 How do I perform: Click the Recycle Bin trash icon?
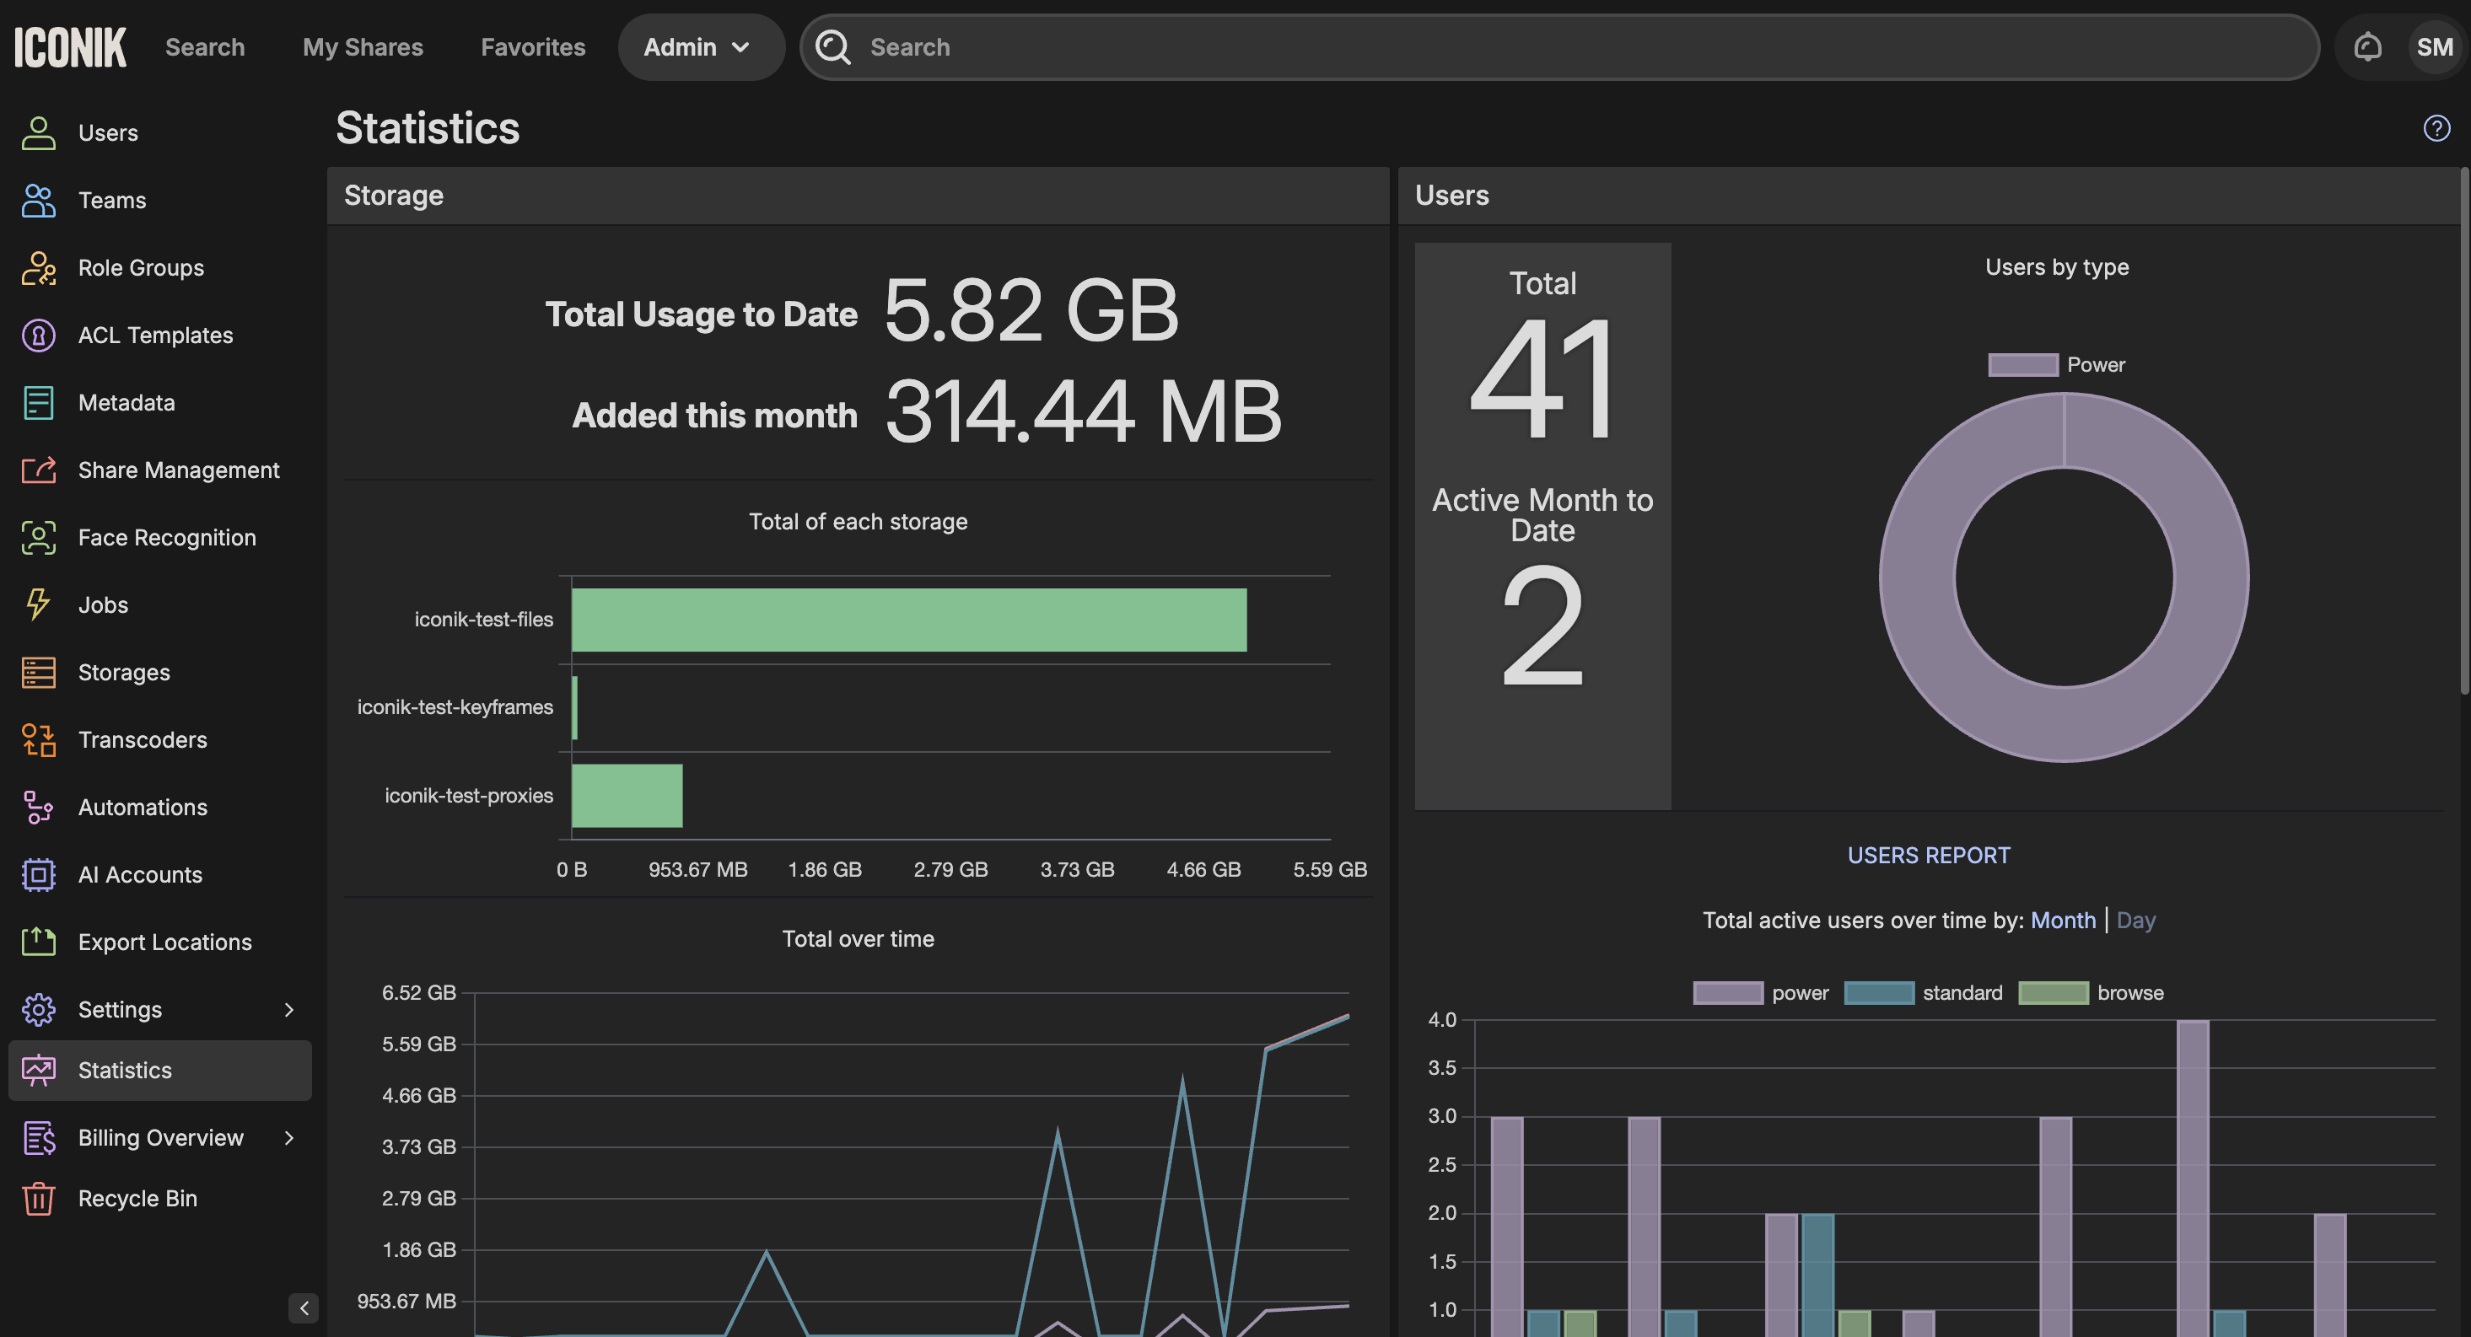[x=38, y=1198]
